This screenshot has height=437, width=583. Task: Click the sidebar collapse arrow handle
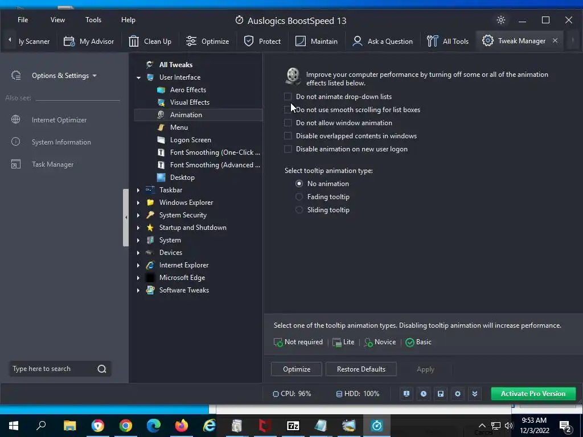pyautogui.click(x=126, y=217)
